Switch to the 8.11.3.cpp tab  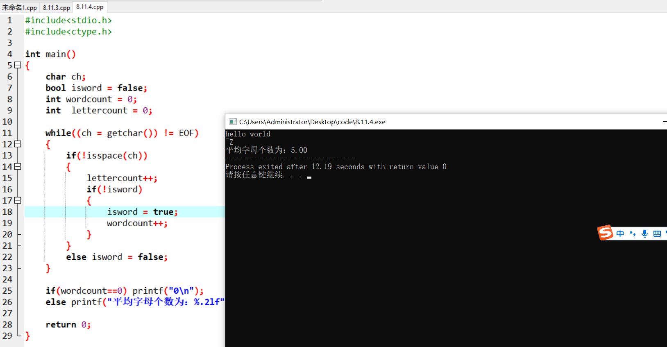(x=56, y=7)
